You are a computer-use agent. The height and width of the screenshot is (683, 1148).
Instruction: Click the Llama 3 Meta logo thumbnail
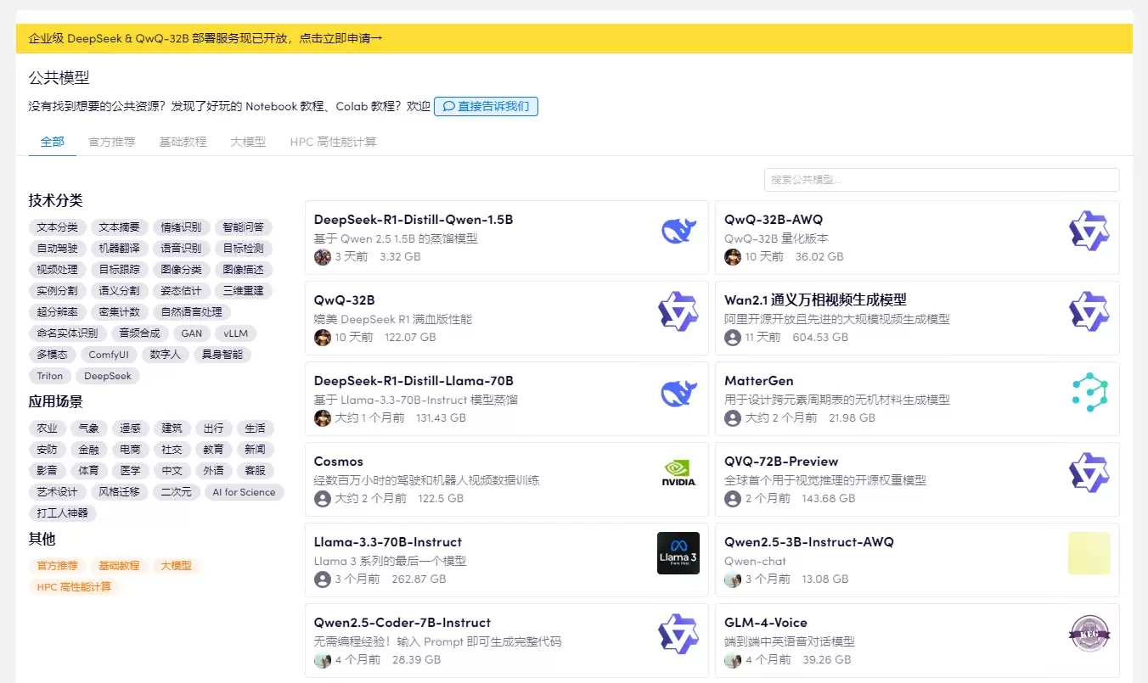[678, 553]
